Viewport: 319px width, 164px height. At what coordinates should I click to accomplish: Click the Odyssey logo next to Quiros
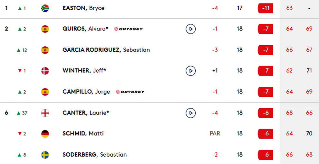tap(129, 29)
